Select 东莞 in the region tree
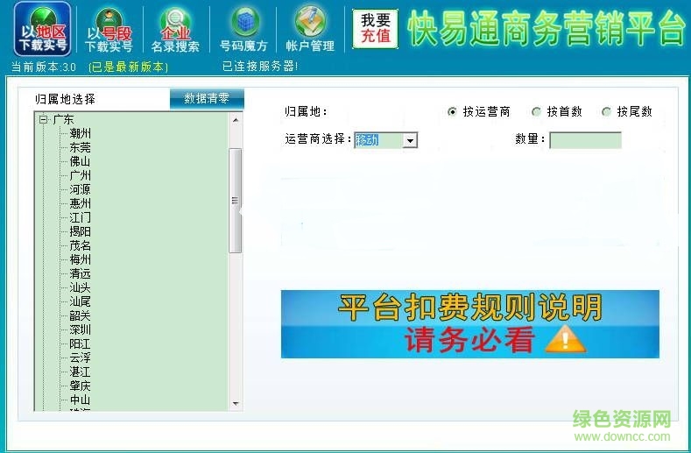 81,147
